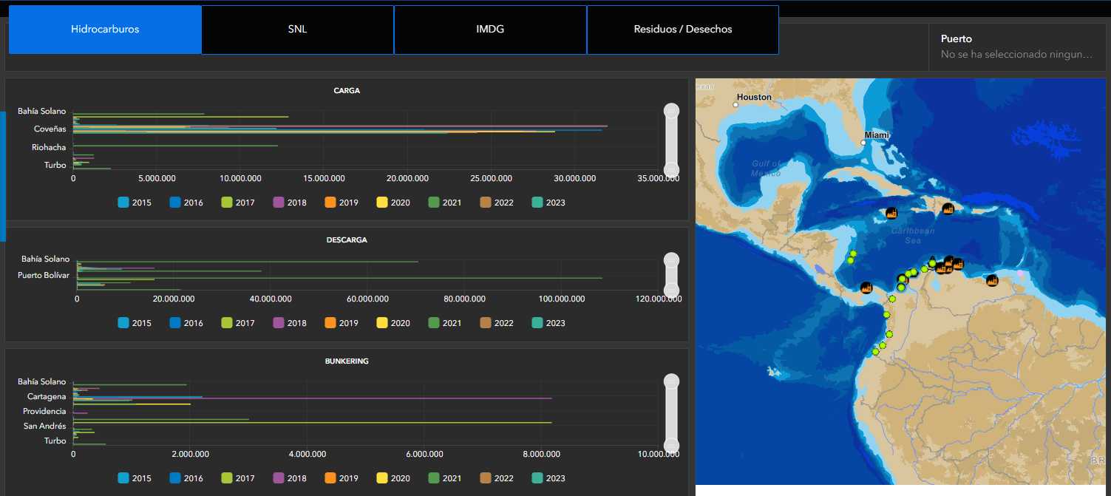Image resolution: width=1111 pixels, height=496 pixels.
Task: Toggle 2018 series in the BUNKERING legend
Action: point(290,478)
